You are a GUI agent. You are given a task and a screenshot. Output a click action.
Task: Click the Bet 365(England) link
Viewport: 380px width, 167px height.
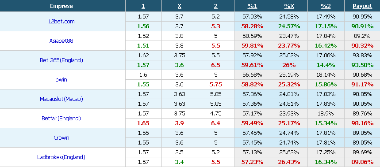point(61,60)
